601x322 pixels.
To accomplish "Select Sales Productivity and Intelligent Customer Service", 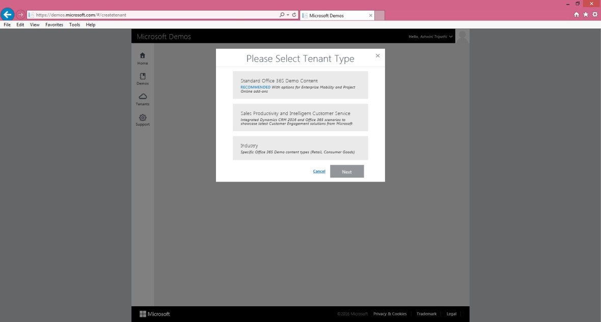I will pyautogui.click(x=300, y=118).
